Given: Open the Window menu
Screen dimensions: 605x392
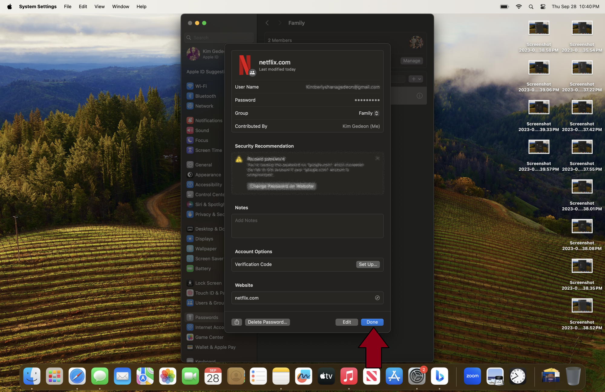Looking at the screenshot, I should pyautogui.click(x=121, y=7).
